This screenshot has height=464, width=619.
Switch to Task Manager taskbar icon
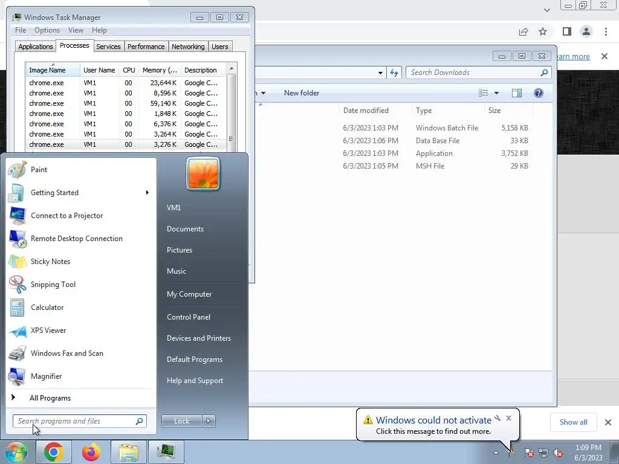[x=166, y=452]
